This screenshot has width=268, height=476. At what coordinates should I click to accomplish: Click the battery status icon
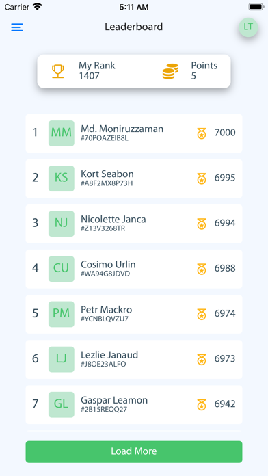(x=256, y=7)
